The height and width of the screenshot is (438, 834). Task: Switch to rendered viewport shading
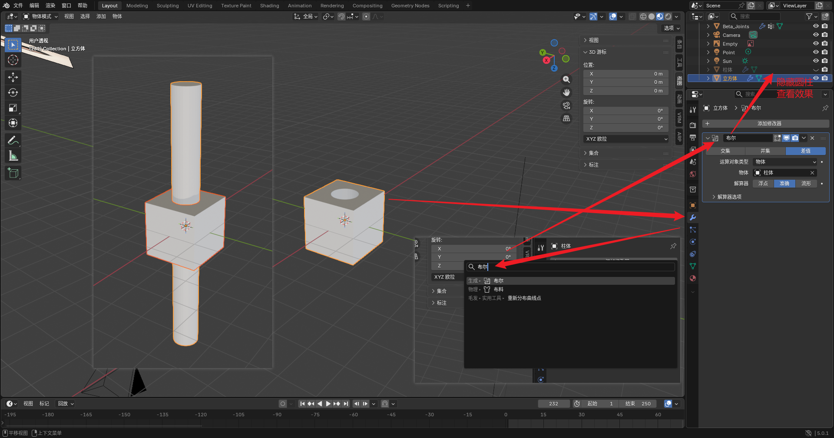(x=668, y=16)
